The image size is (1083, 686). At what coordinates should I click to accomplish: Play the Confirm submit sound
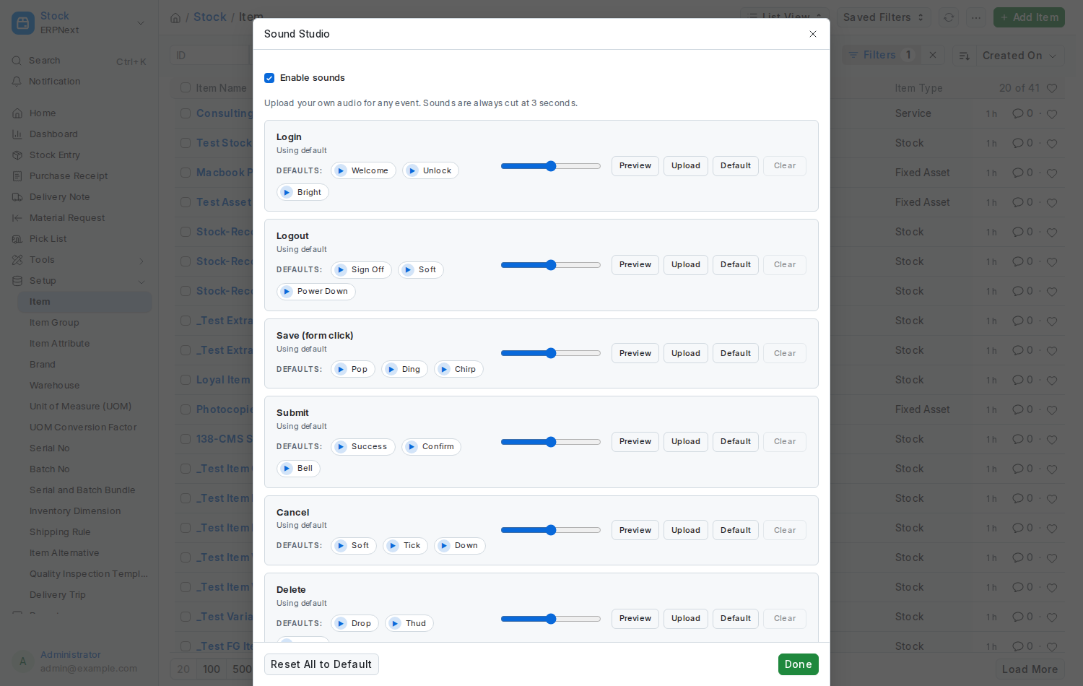(431, 447)
